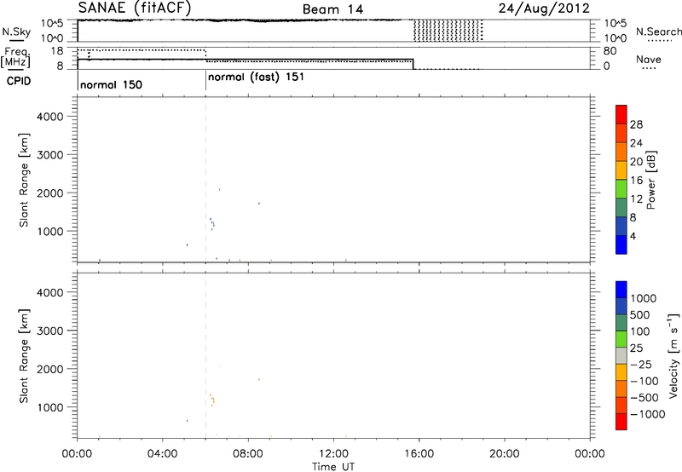Click power data point near 08:30, 1700 km

(259, 204)
